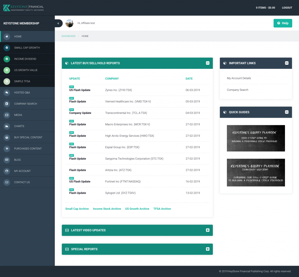299x277 pixels.
Task: Select Viemed Healthcare Inc. (VMD:TSX-V)
Action: tap(128, 102)
